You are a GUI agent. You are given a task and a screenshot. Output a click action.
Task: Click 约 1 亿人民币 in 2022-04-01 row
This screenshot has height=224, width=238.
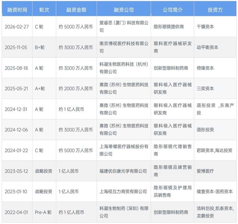coord(71,212)
